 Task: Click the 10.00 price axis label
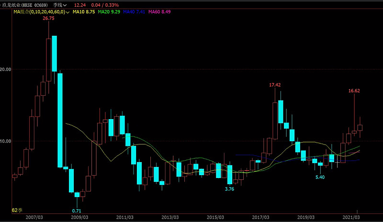(x=5, y=141)
